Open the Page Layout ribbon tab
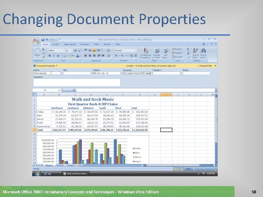This screenshot has width=263, height=197. [x=70, y=44]
